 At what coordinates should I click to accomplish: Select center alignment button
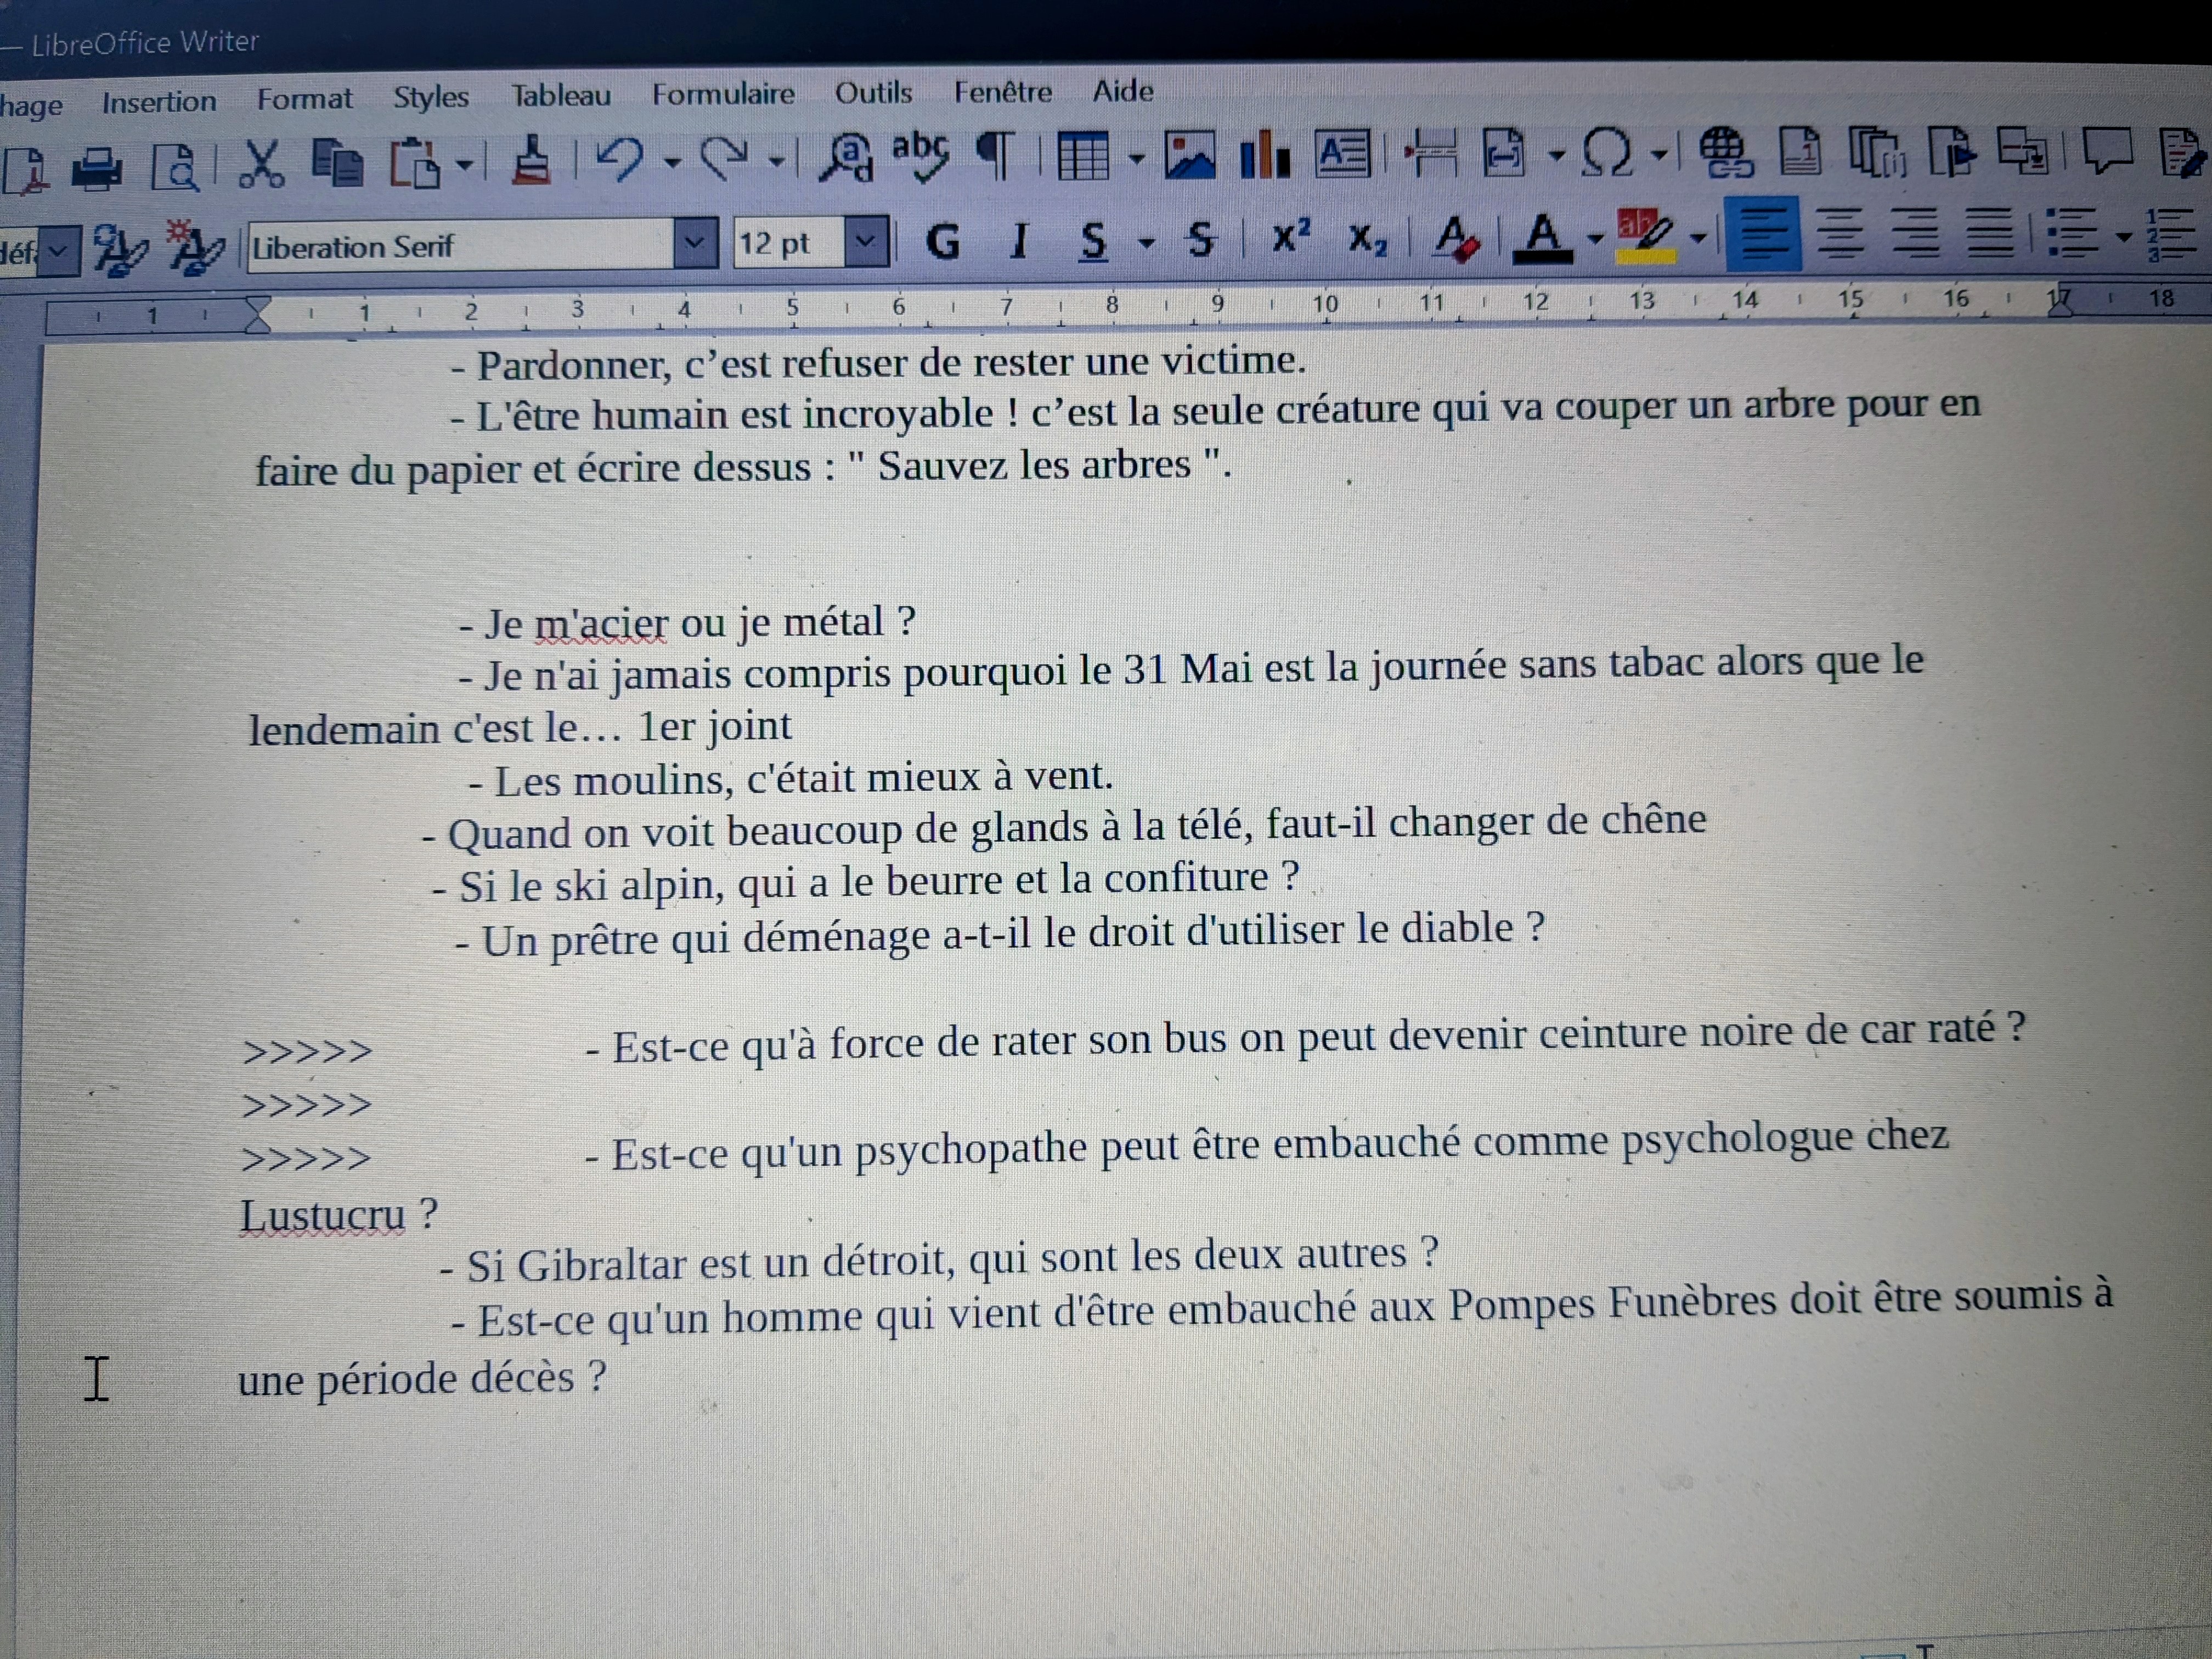tap(1840, 234)
